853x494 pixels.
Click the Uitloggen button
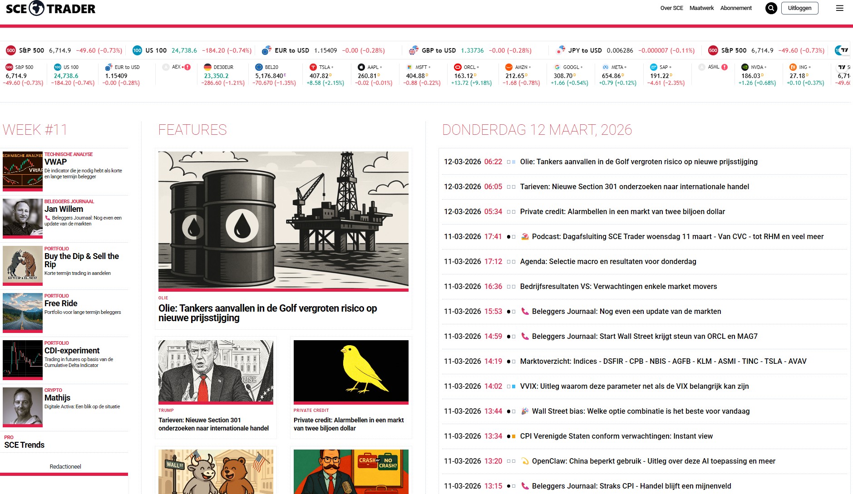pos(799,8)
